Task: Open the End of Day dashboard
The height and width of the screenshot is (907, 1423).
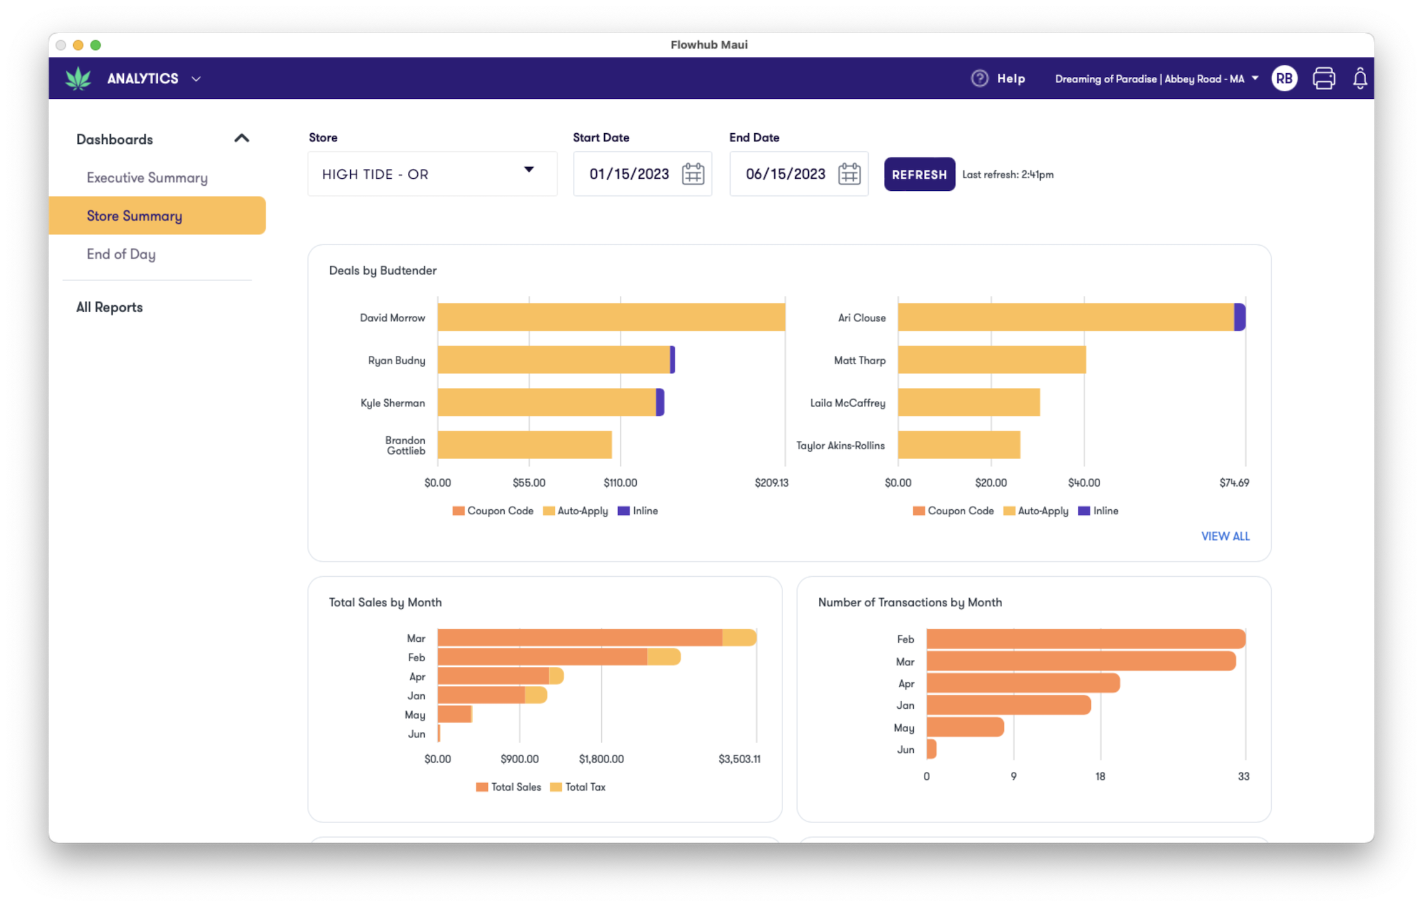Action: 121,254
